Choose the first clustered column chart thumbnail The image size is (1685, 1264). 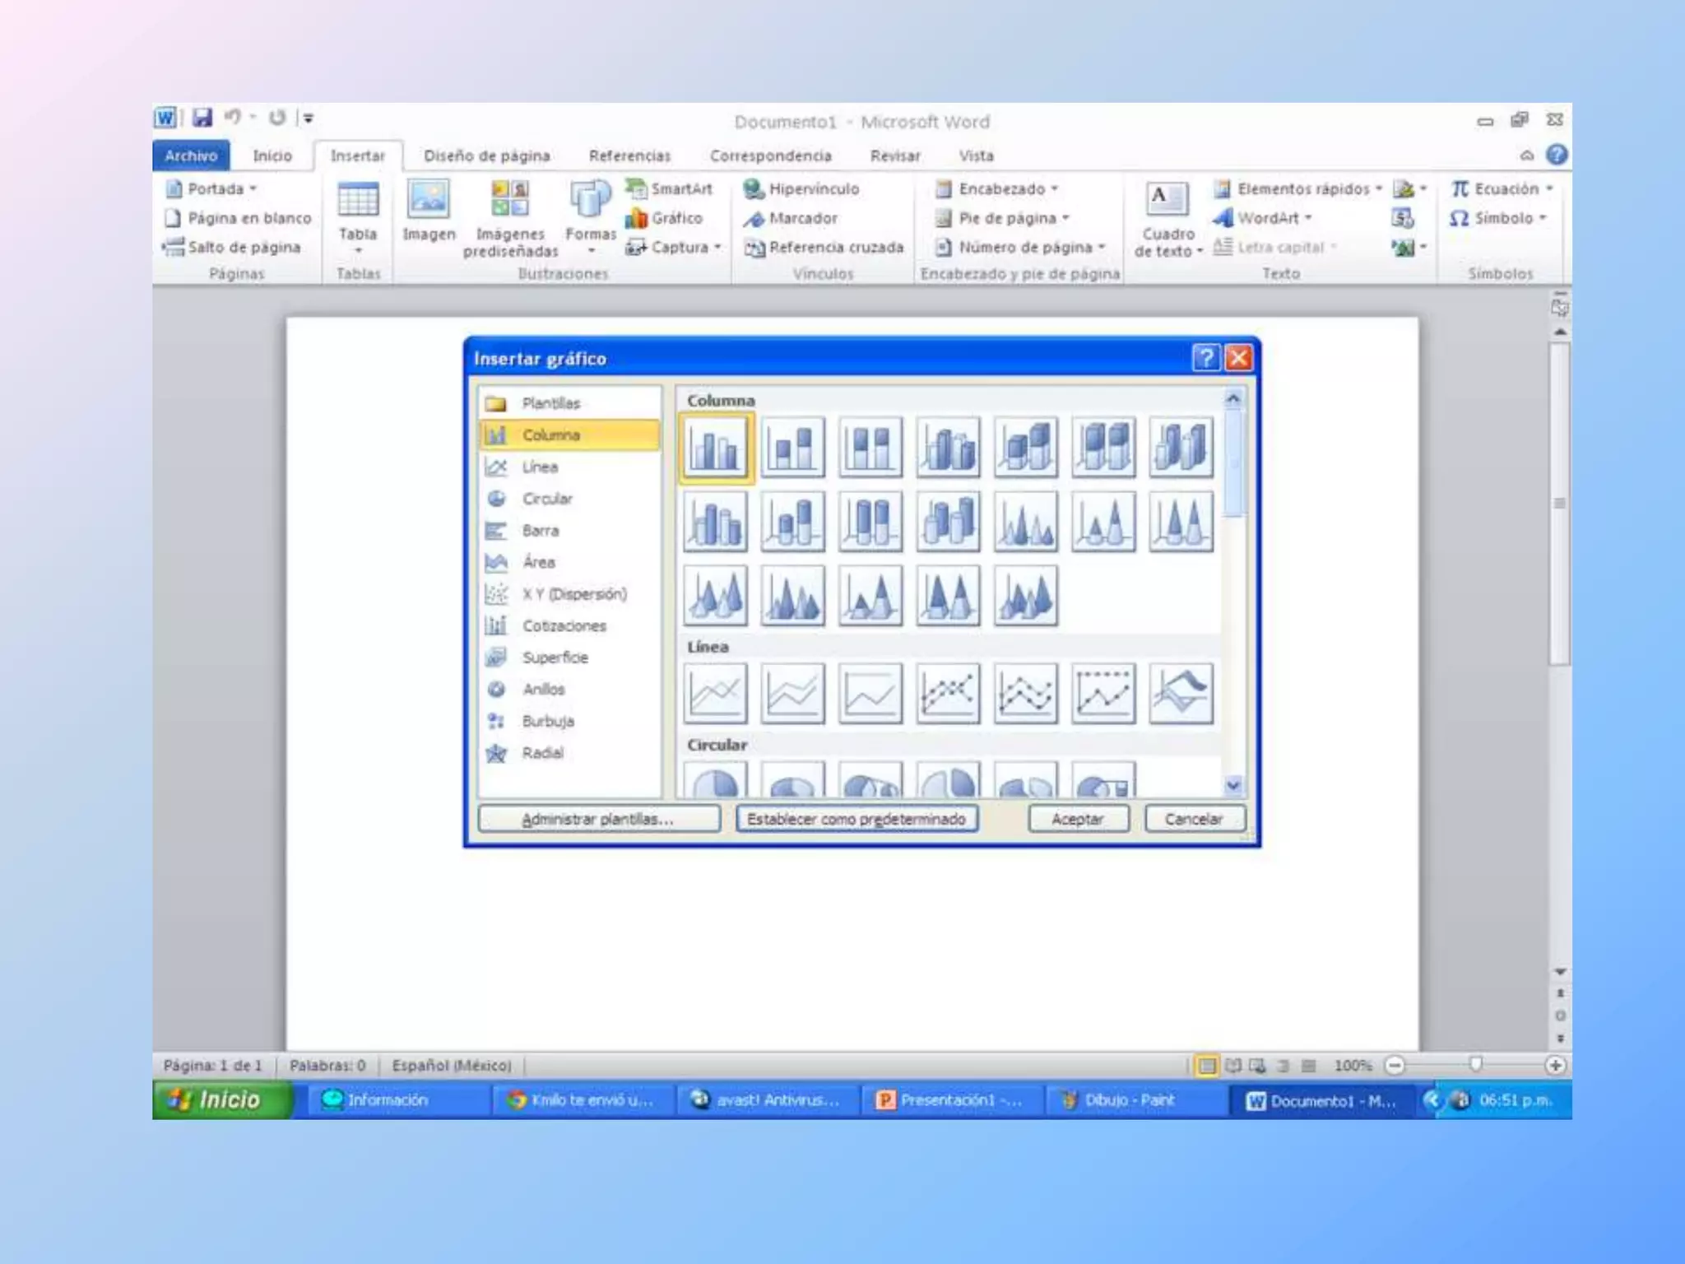click(x=715, y=448)
